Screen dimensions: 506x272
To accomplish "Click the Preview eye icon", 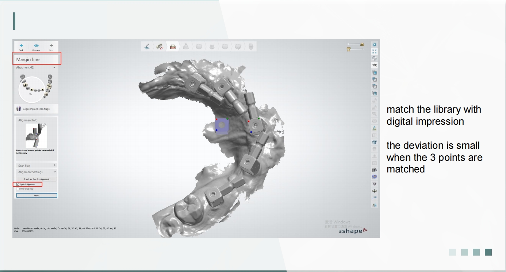I will click(x=36, y=46).
